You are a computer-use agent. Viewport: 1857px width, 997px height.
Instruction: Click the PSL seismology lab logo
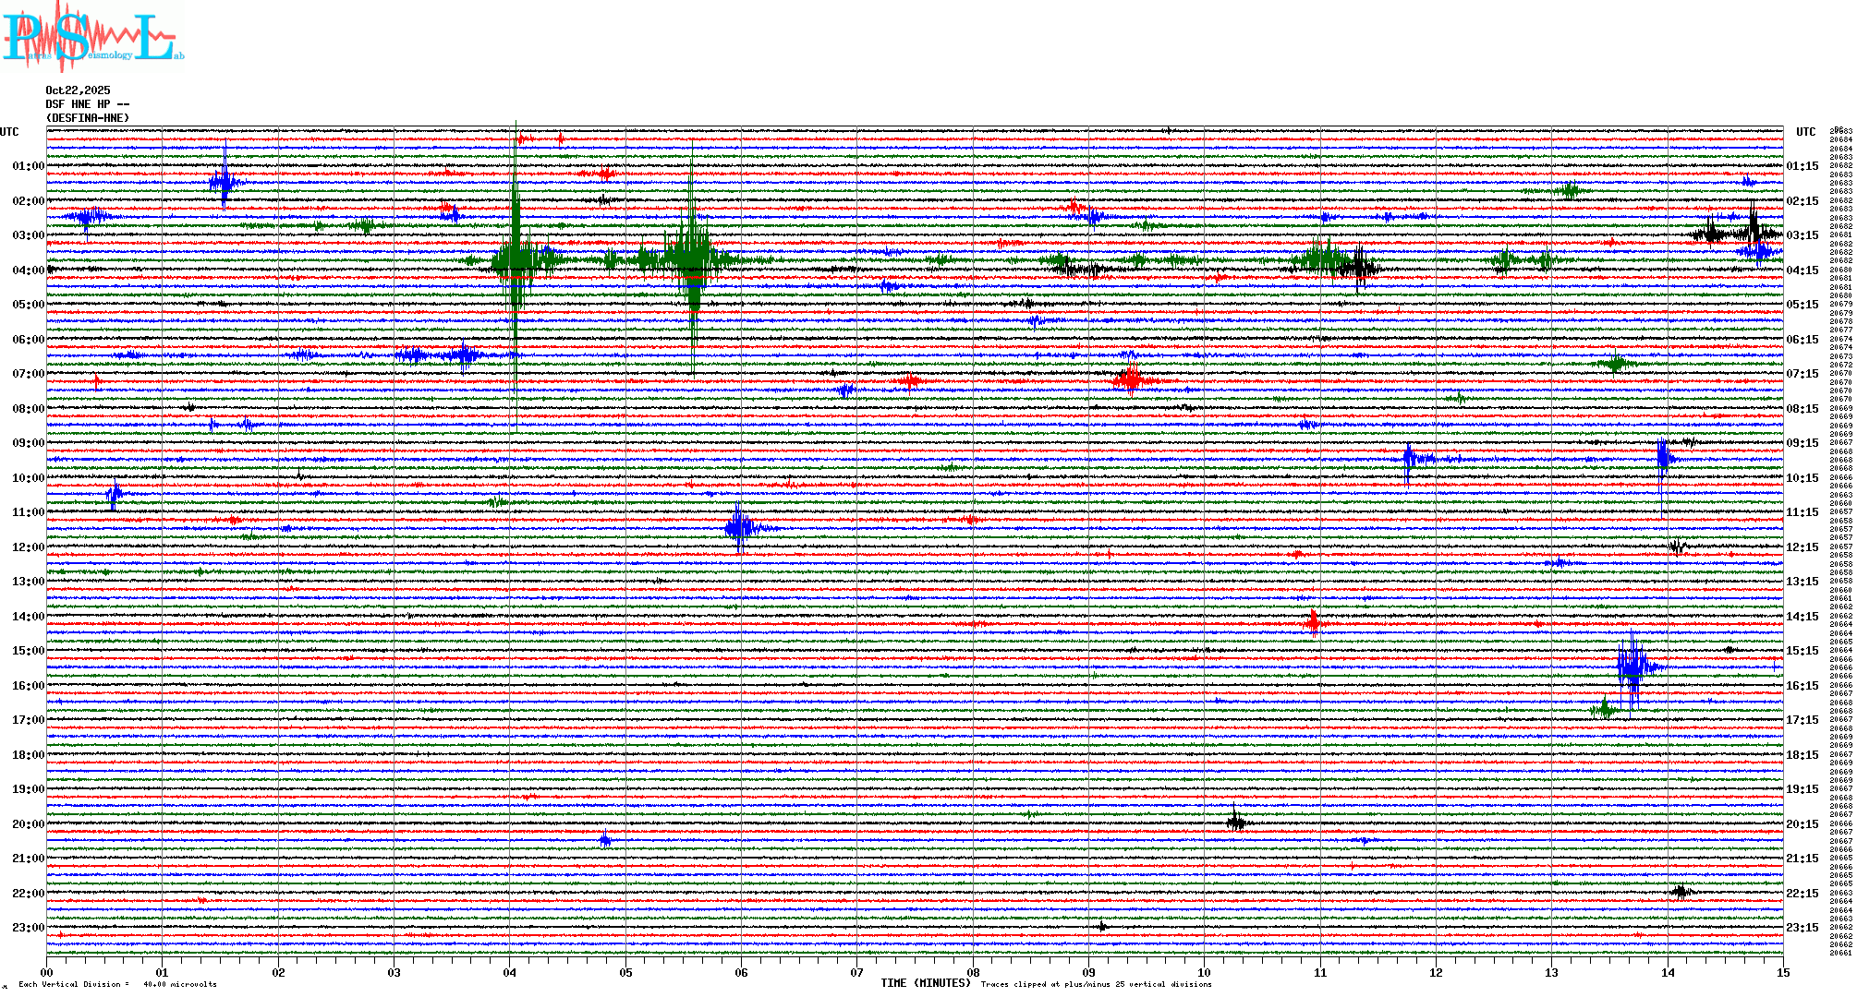pyautogui.click(x=92, y=37)
